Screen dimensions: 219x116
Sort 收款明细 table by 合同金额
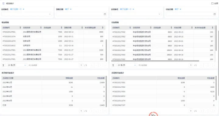coord(61,28)
